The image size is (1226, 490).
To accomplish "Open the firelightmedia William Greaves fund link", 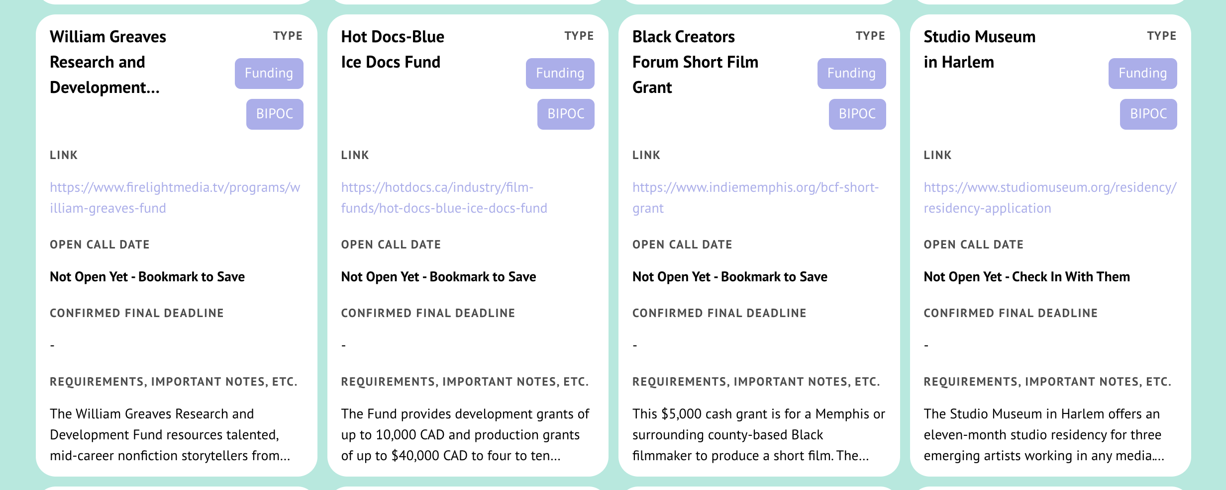I will click(175, 198).
